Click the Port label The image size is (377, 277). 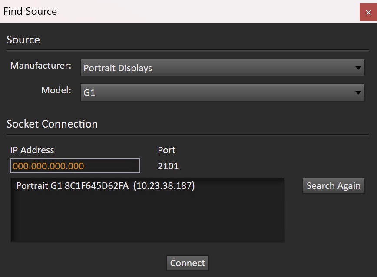click(166, 150)
